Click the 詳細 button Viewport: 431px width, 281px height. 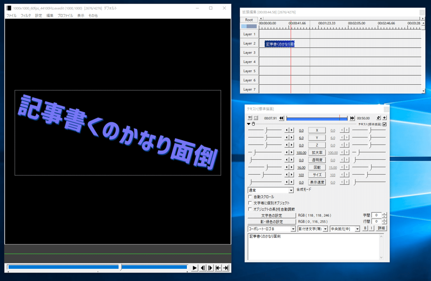click(x=381, y=228)
